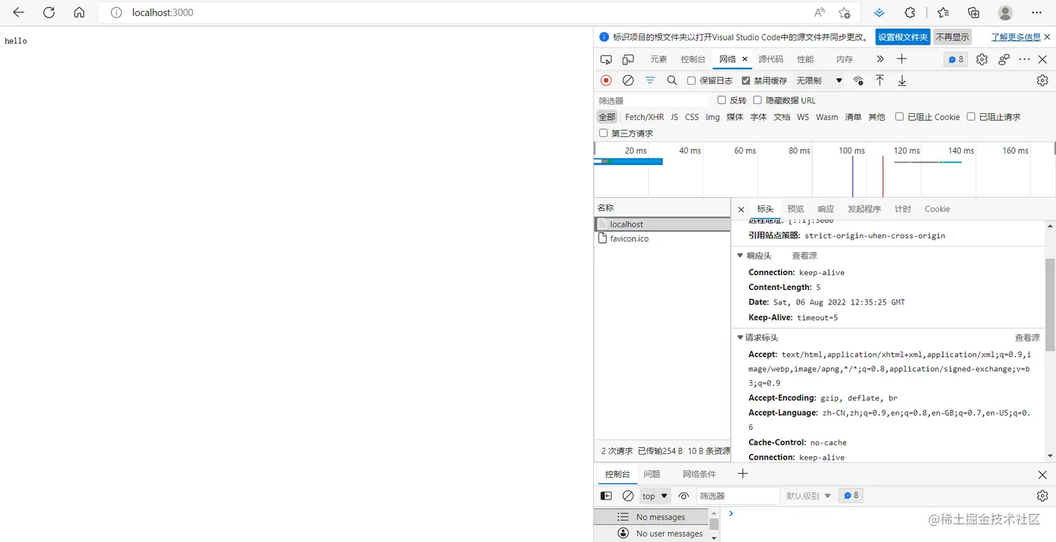Open the Cookie detail tab

937,209
